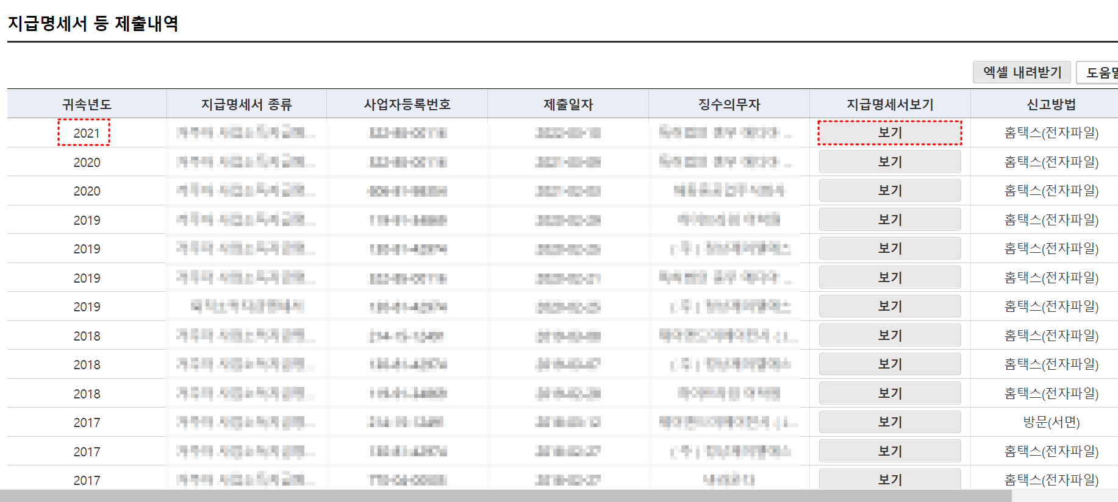Open the 도움말 help button
This screenshot has height=502, width=1118.
click(1098, 72)
